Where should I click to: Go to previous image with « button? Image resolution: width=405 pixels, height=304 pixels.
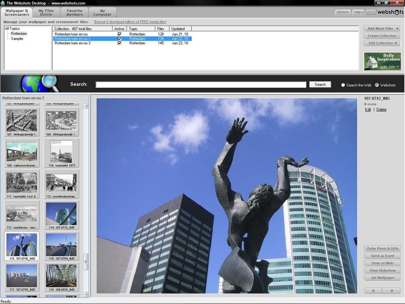(373, 291)
